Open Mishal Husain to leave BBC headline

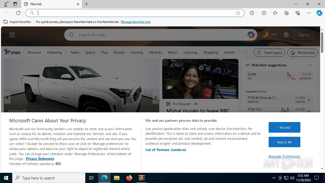click(198, 111)
